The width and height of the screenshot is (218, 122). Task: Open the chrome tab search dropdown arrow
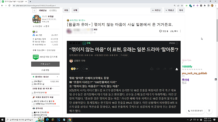(x=200, y=1)
